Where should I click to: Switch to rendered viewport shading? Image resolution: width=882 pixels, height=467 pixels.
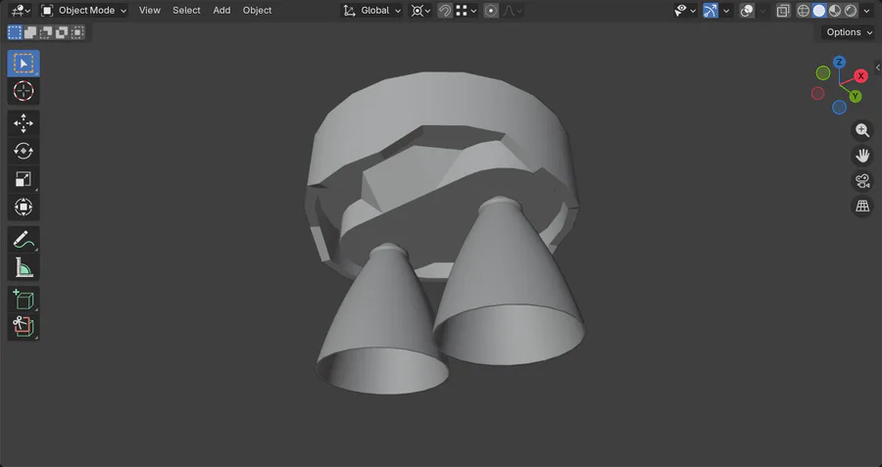[x=851, y=10]
